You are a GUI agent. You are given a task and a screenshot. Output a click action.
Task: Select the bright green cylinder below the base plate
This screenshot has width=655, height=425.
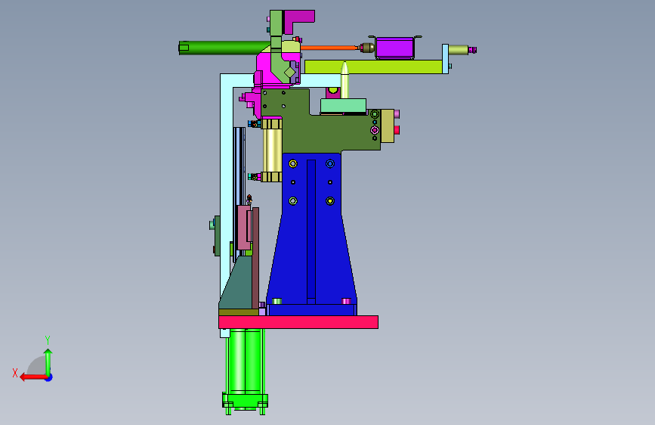245,361
